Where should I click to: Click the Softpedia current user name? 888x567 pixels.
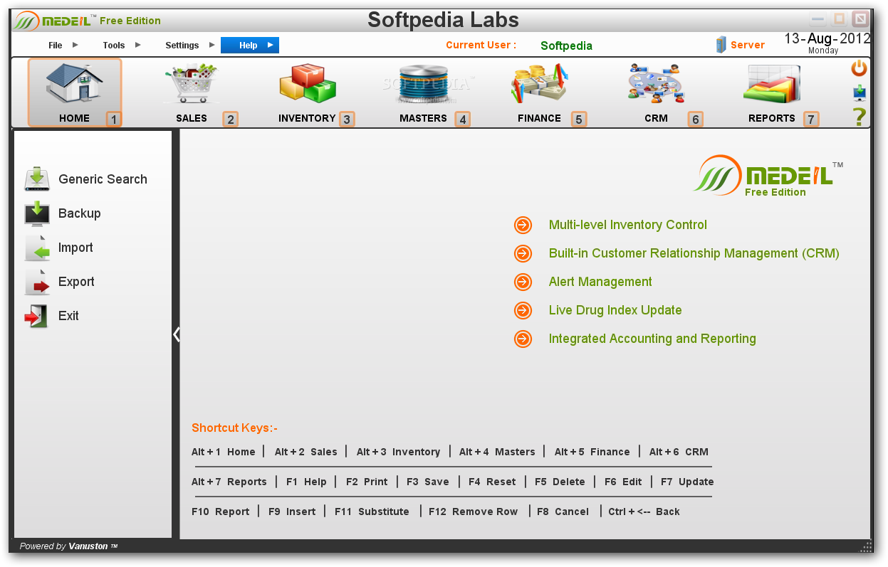[x=566, y=46]
